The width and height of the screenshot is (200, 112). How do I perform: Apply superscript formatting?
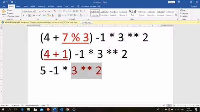[40, 15]
